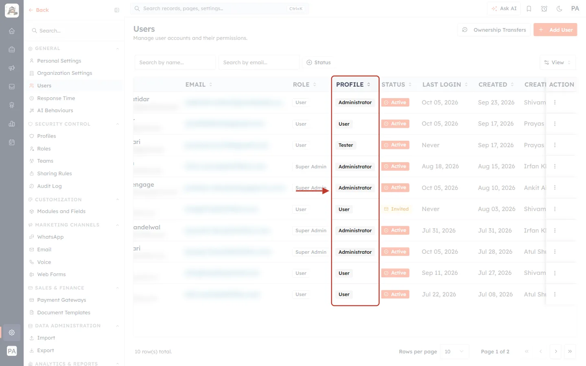Open the Rows per page dropdown

click(455, 352)
